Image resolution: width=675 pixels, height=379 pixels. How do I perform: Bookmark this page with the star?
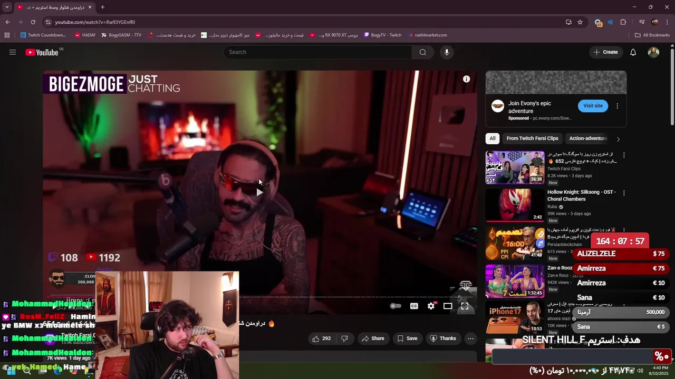(580, 22)
